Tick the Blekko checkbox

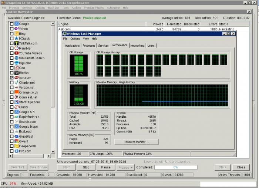point(11,73)
